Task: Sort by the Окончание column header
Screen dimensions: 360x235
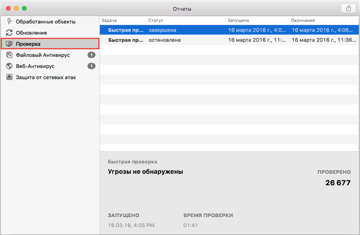Action: [x=324, y=20]
